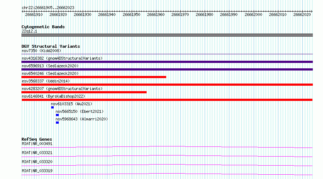Open variant nsv6540246 (Sedlazeck2020) label
Viewport: 323px width, 179px height.
[x=50, y=73]
